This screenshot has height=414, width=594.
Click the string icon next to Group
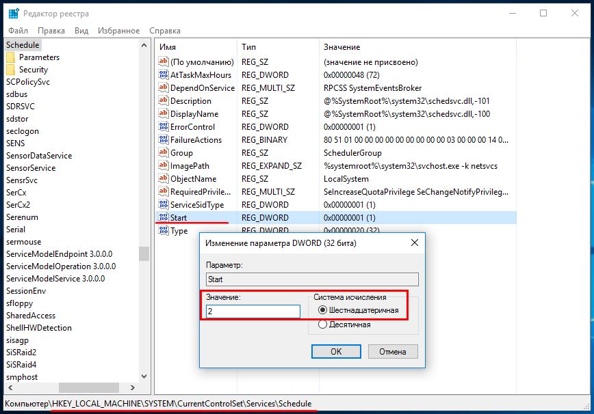pos(164,152)
